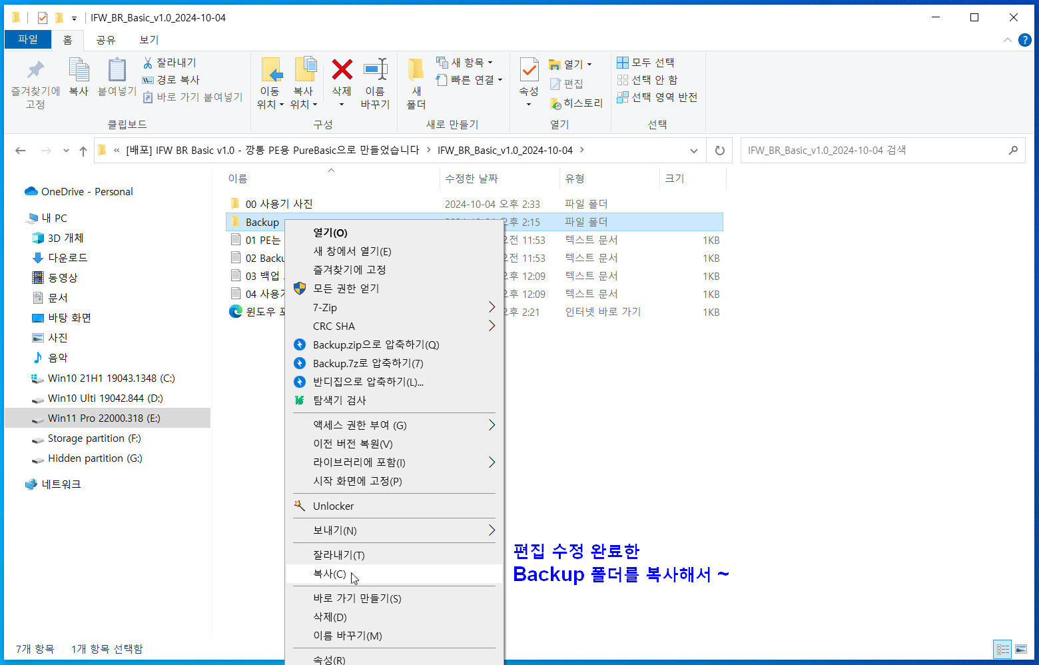Collapse the ribbon using the chevron
The image size is (1039, 665).
(x=1007, y=40)
